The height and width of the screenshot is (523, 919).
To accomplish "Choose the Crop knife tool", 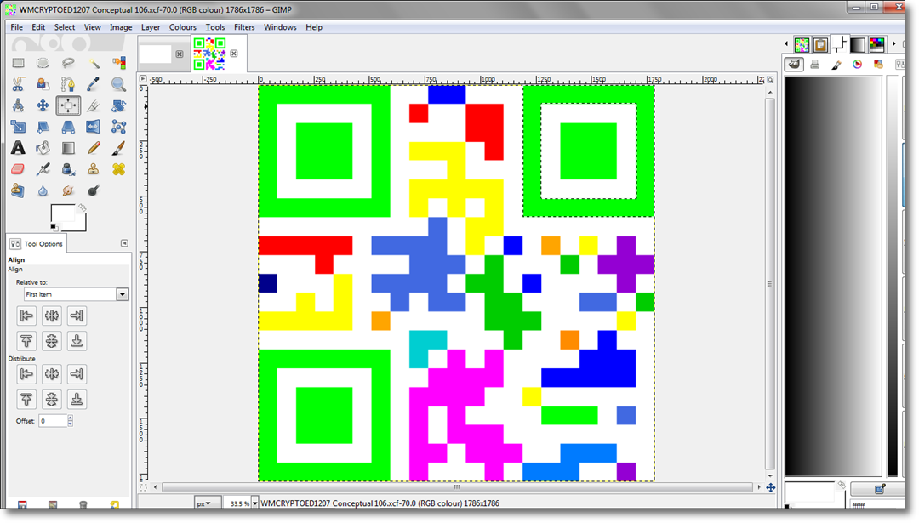I will (94, 105).
